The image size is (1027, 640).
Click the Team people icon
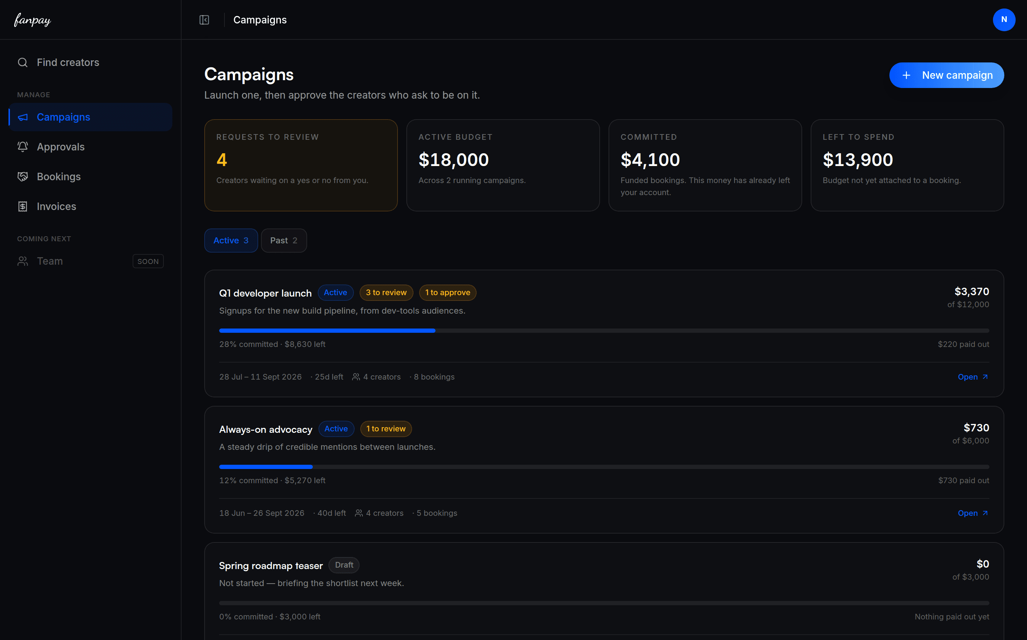(x=23, y=261)
